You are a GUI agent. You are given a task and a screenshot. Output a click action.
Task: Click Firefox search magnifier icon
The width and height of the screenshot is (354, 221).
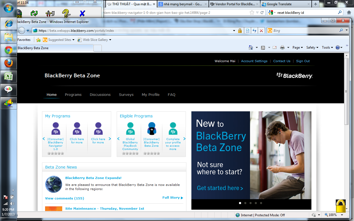click(340, 12)
